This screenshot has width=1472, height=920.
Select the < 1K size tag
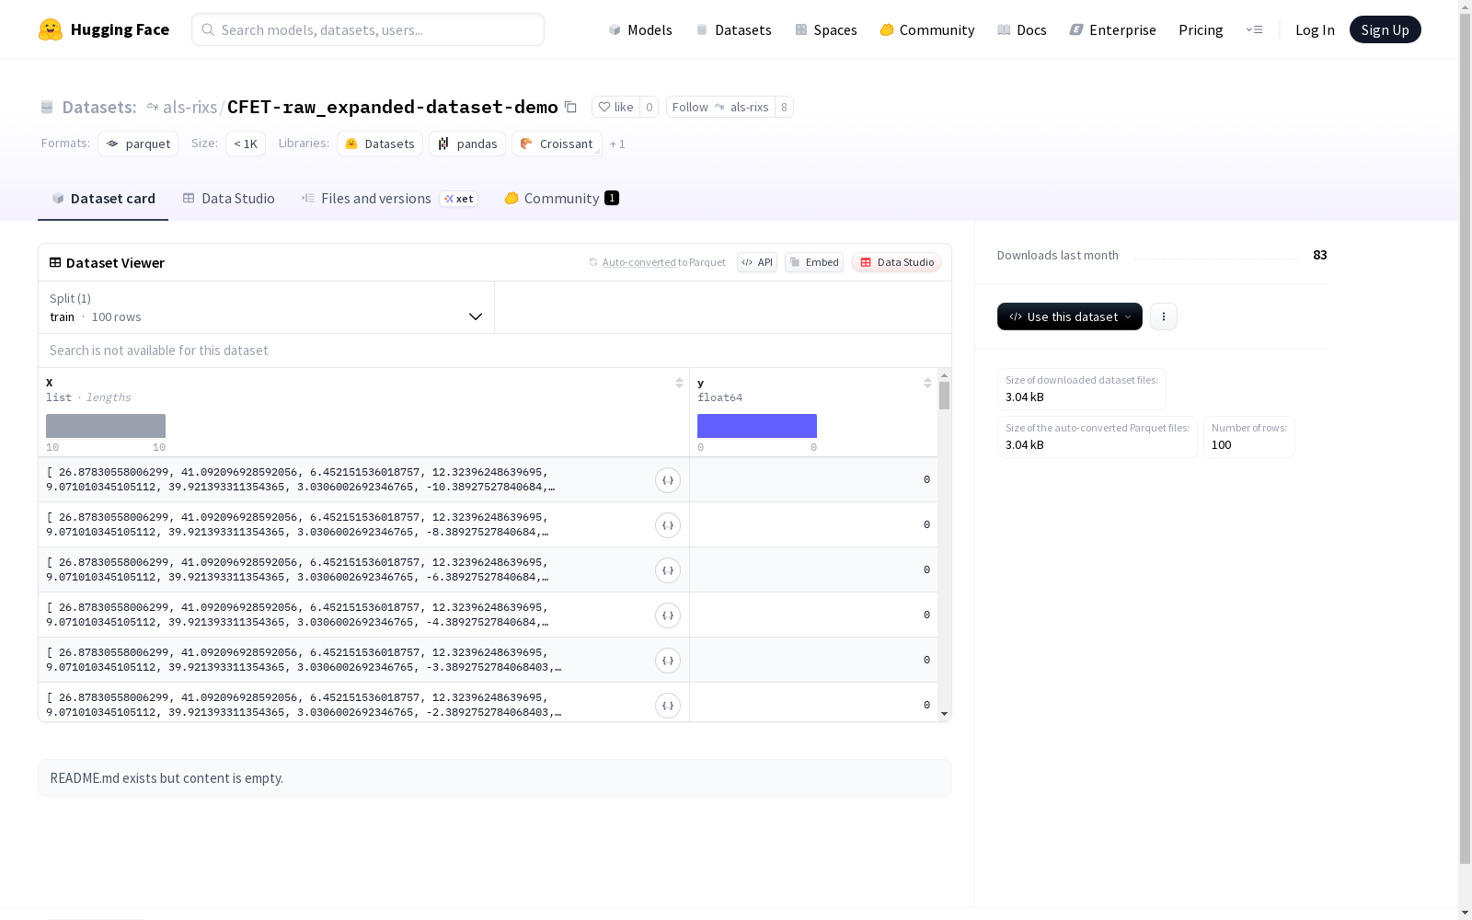tap(246, 144)
